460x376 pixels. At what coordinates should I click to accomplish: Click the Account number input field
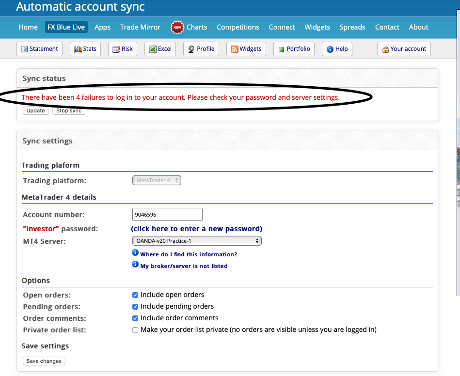coord(167,214)
